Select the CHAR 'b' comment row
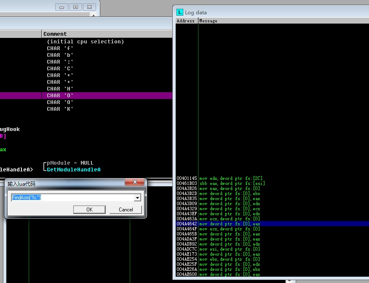 coord(60,55)
